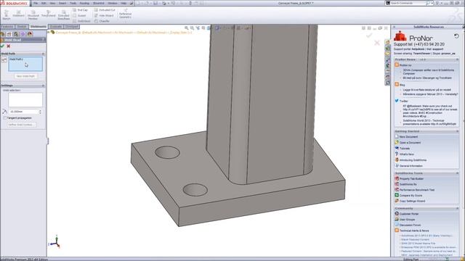The height and width of the screenshot is (261, 465).
Task: Click the Weldment tool icon
Action: 18,14
